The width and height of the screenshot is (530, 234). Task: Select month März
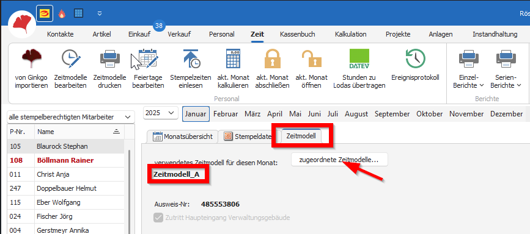253,113
